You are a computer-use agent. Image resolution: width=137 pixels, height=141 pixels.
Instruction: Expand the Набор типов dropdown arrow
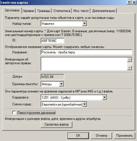click(85, 24)
